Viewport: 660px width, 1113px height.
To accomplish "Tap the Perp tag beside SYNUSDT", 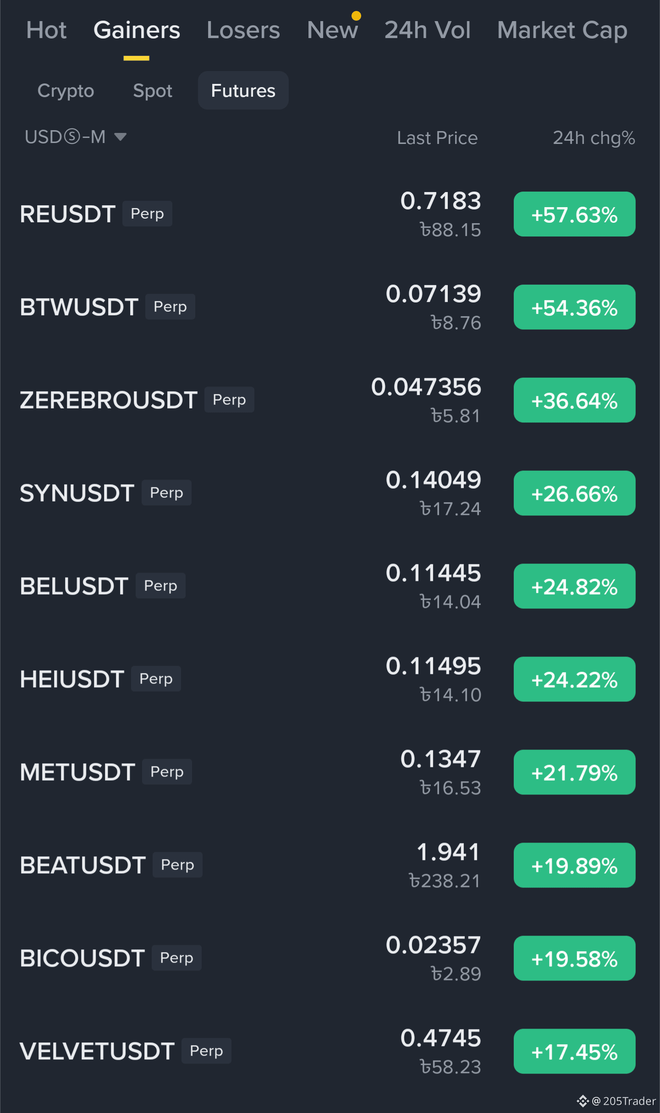I will pos(166,493).
